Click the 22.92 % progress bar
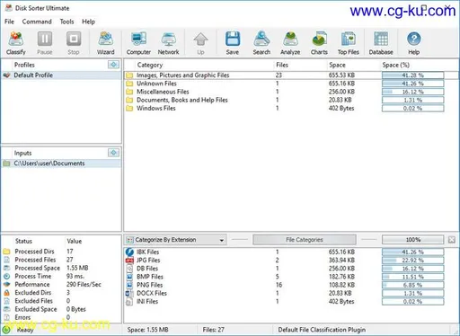 [412, 261]
